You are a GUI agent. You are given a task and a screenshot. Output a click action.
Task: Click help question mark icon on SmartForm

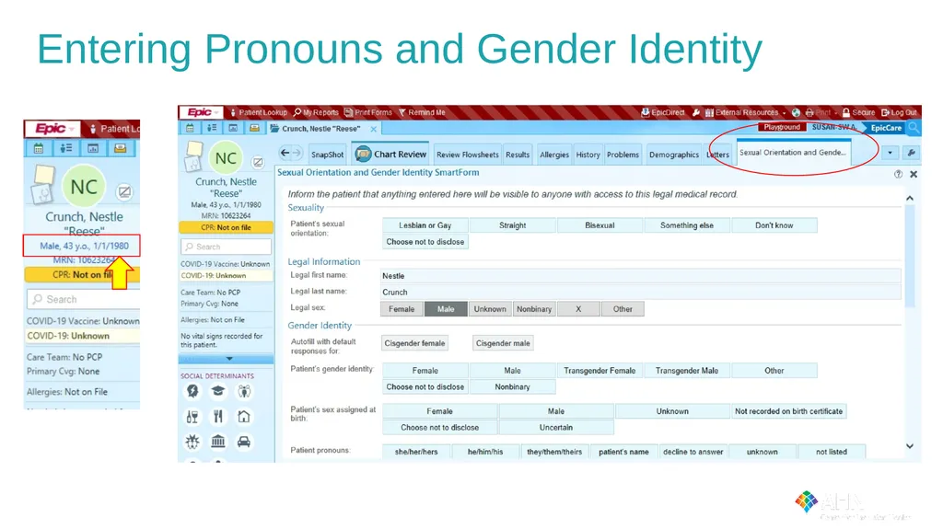coord(898,174)
